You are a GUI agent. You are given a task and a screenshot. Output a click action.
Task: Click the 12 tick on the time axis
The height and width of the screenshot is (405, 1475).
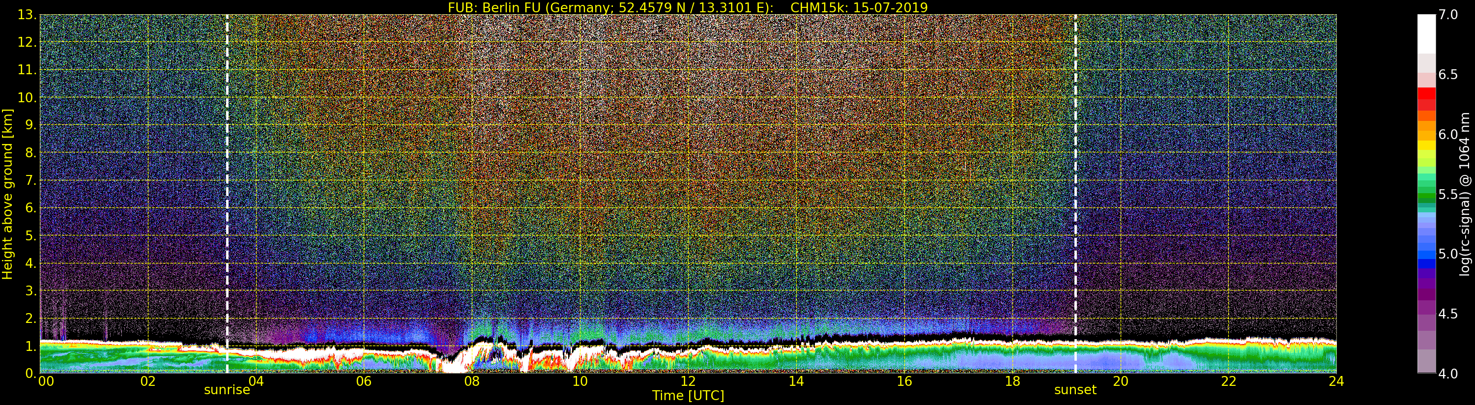[x=688, y=381]
